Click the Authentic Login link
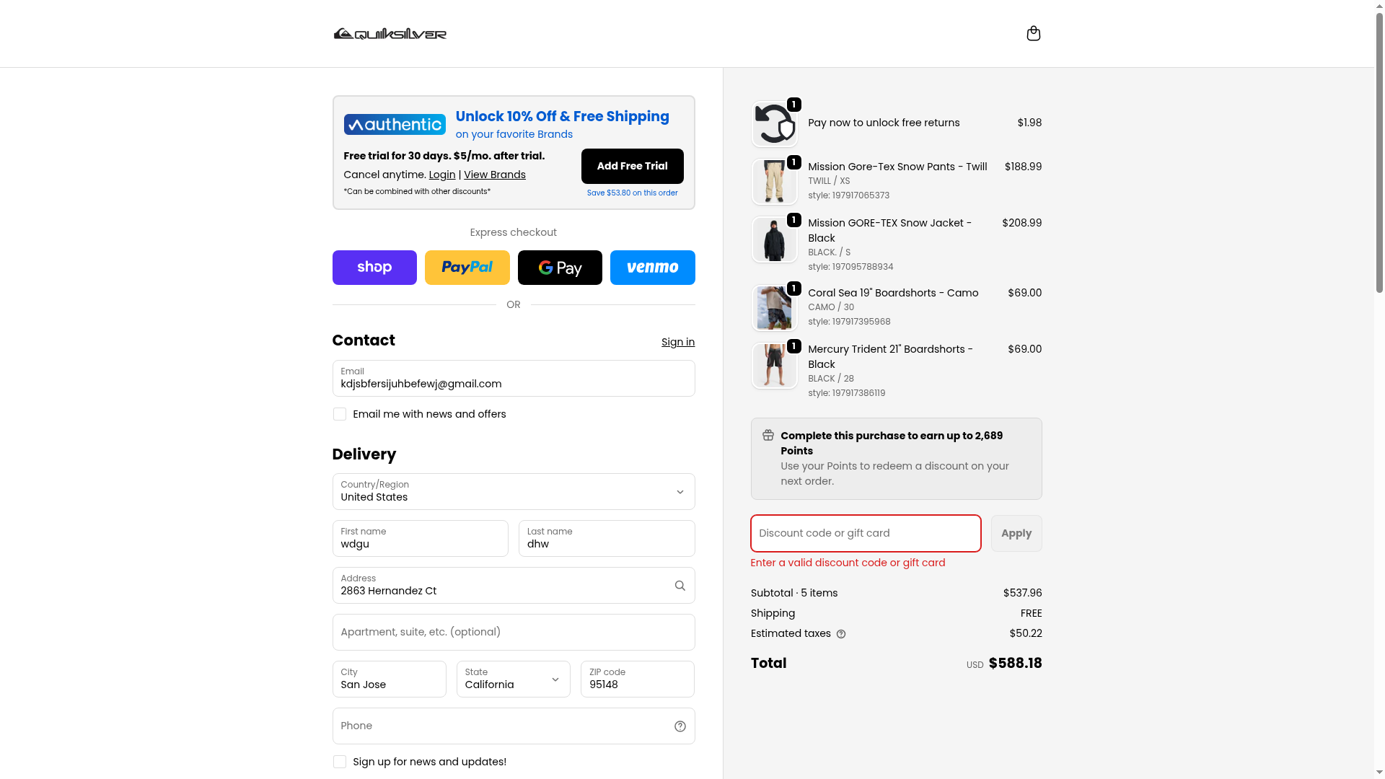Screen dimensions: 1385x779 pyautogui.click(x=441, y=175)
